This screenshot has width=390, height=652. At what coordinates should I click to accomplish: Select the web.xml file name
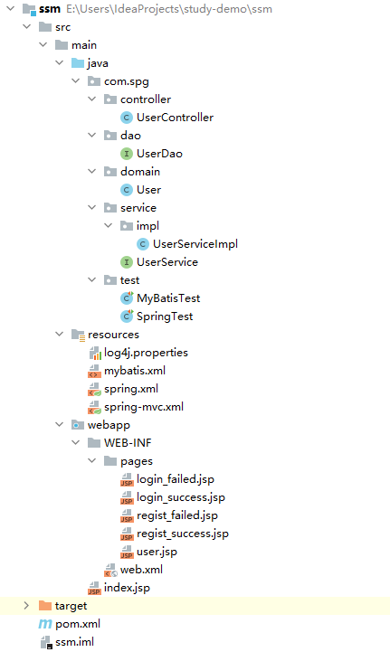point(141,570)
